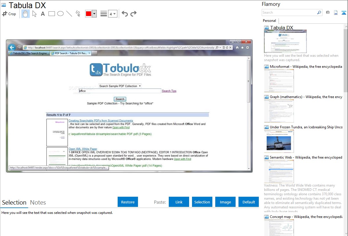
Task: Select 'Concept map - Wikipedia' entry title
Action: (x=306, y=217)
